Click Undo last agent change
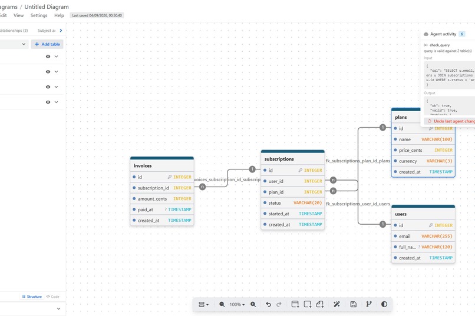The height and width of the screenshot is (316, 475). tap(451, 121)
